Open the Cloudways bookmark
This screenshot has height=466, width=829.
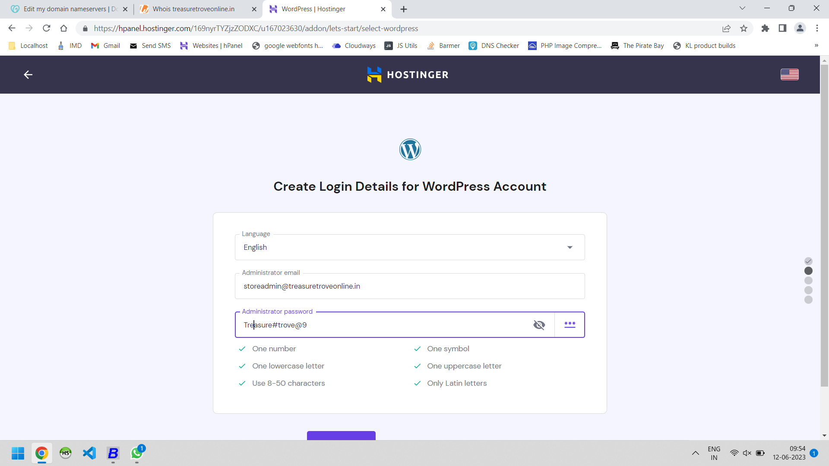(x=354, y=46)
